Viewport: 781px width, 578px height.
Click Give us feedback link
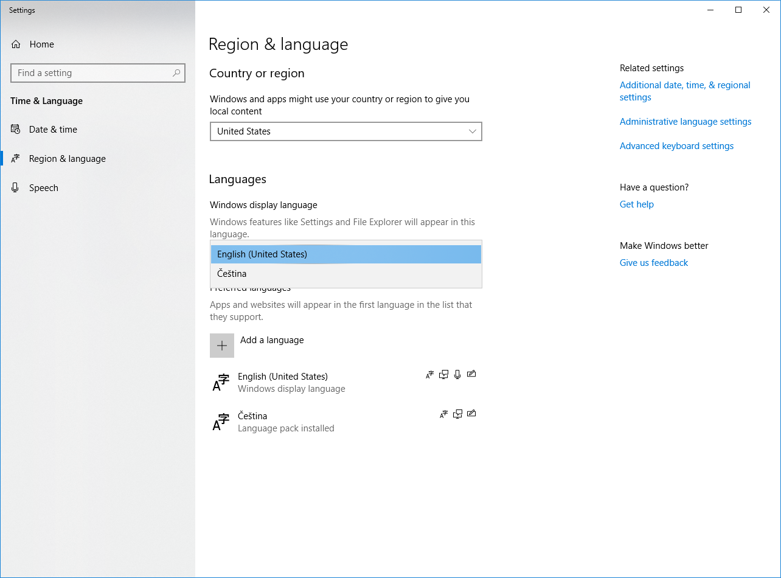click(x=654, y=263)
